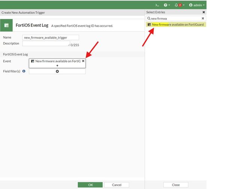
Task: Click the 'FortiOS Event Log' section header
Action: pyautogui.click(x=15, y=54)
